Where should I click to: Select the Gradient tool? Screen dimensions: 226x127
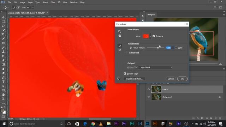coord(3,65)
